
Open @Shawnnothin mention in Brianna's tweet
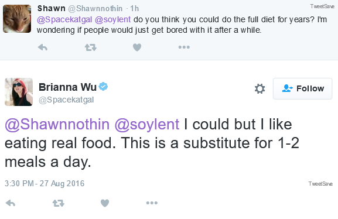(x=57, y=124)
